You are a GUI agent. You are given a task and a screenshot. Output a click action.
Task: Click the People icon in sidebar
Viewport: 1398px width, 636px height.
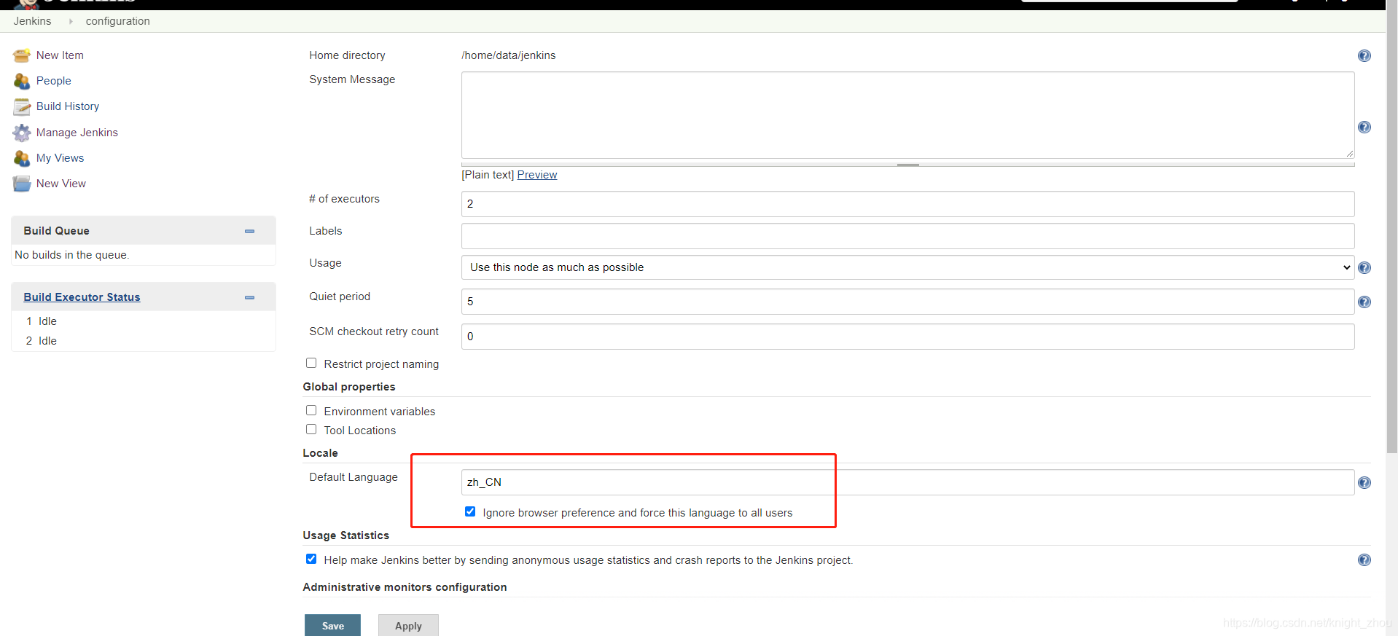[x=22, y=81]
